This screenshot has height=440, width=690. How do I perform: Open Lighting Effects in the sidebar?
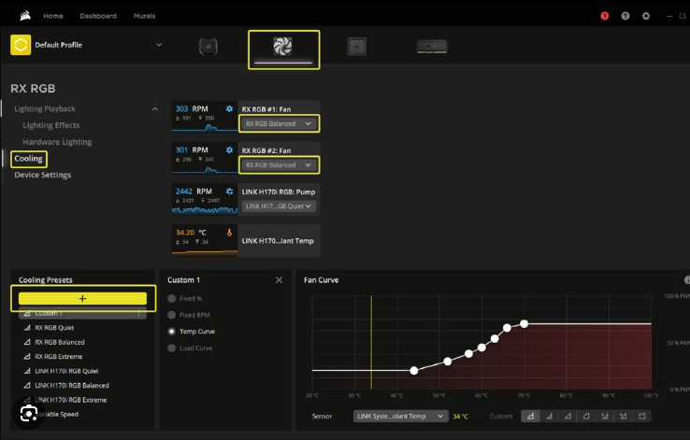point(51,125)
